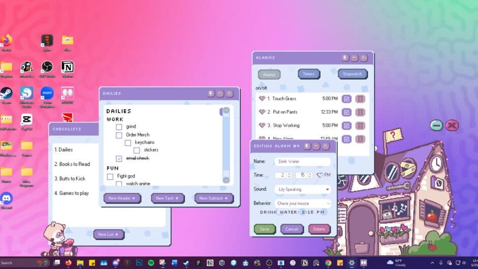Toggle the Stop Working alarm heart
478x269 pixels.
point(262,126)
